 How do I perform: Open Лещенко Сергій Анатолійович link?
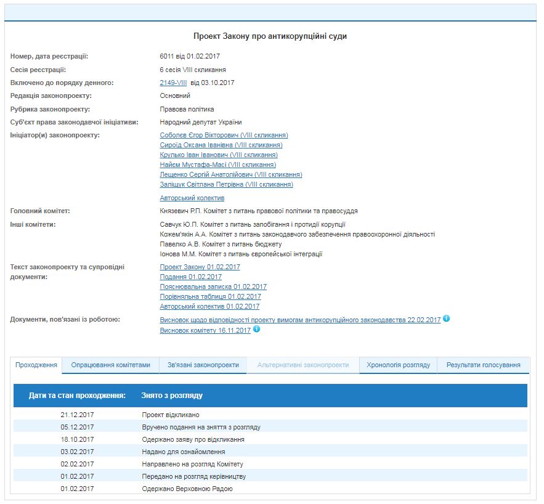230,174
